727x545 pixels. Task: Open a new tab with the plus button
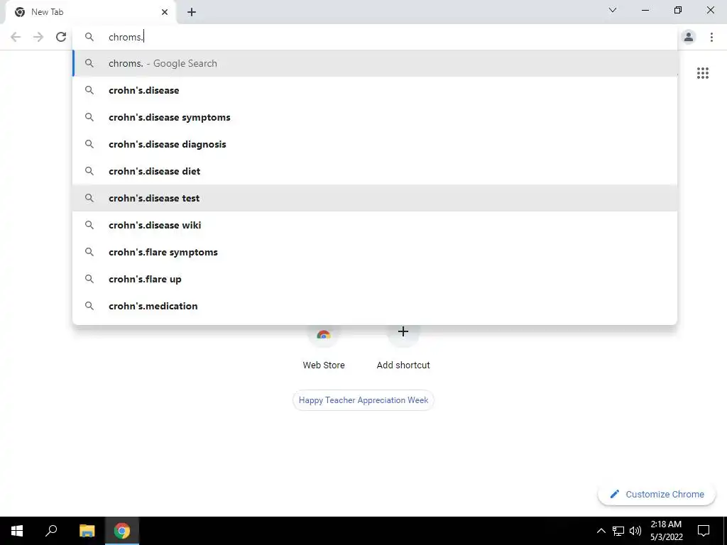click(x=192, y=12)
